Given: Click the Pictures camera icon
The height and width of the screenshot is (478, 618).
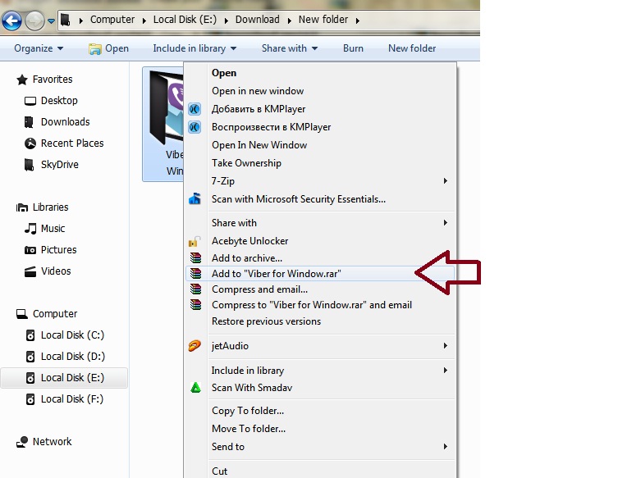Looking at the screenshot, I should (30, 250).
